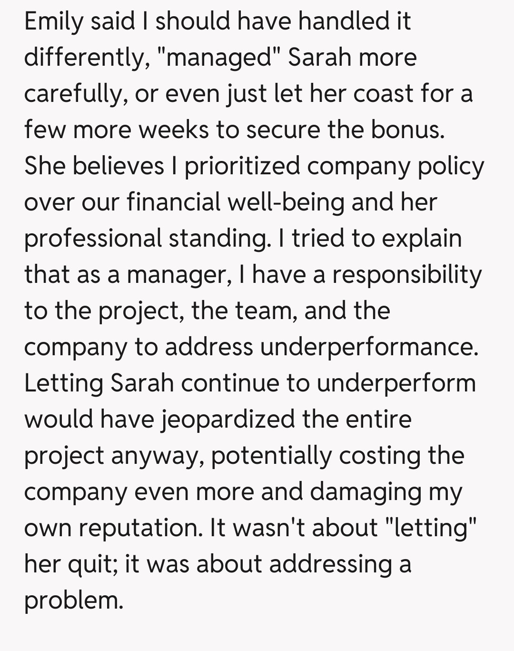Click the name "Emily" at the start
Screen dimensions: 514x651
(x=53, y=22)
